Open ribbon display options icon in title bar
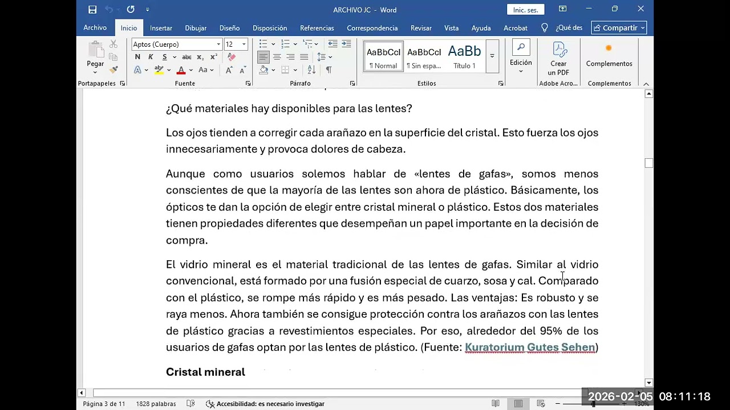730x410 pixels. click(x=562, y=9)
